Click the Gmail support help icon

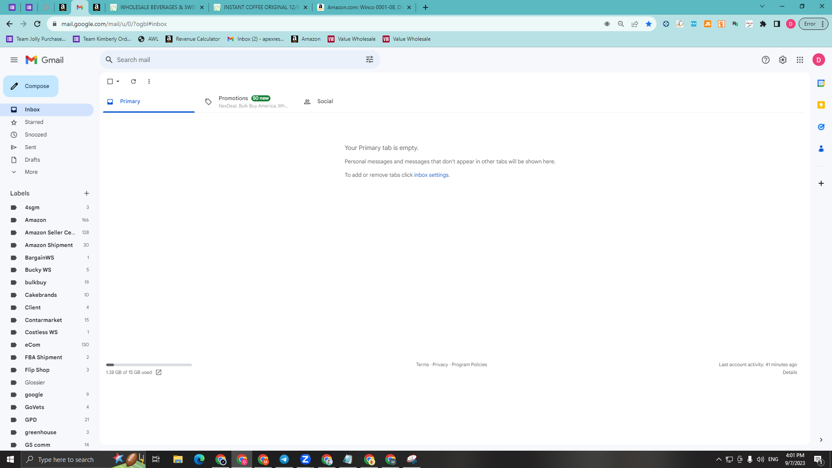(x=766, y=60)
